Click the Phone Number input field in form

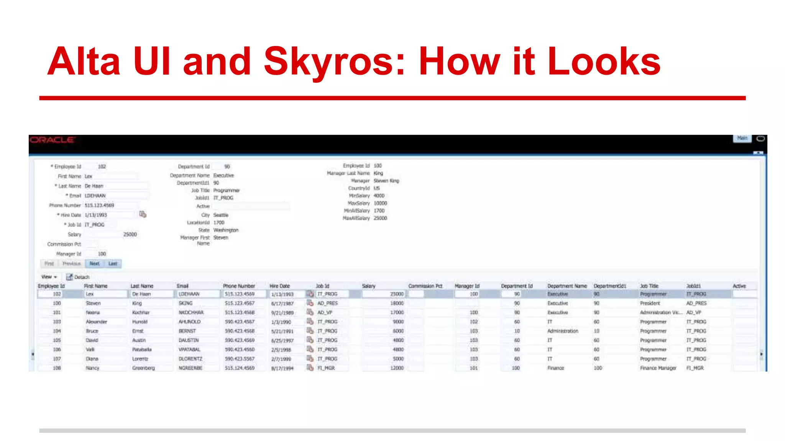[x=110, y=205]
